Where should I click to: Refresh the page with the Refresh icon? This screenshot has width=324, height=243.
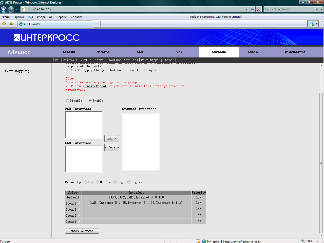pyautogui.click(x=252, y=9)
